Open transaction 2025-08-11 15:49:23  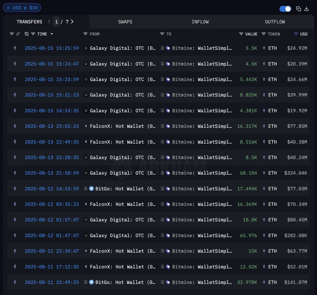52,282
